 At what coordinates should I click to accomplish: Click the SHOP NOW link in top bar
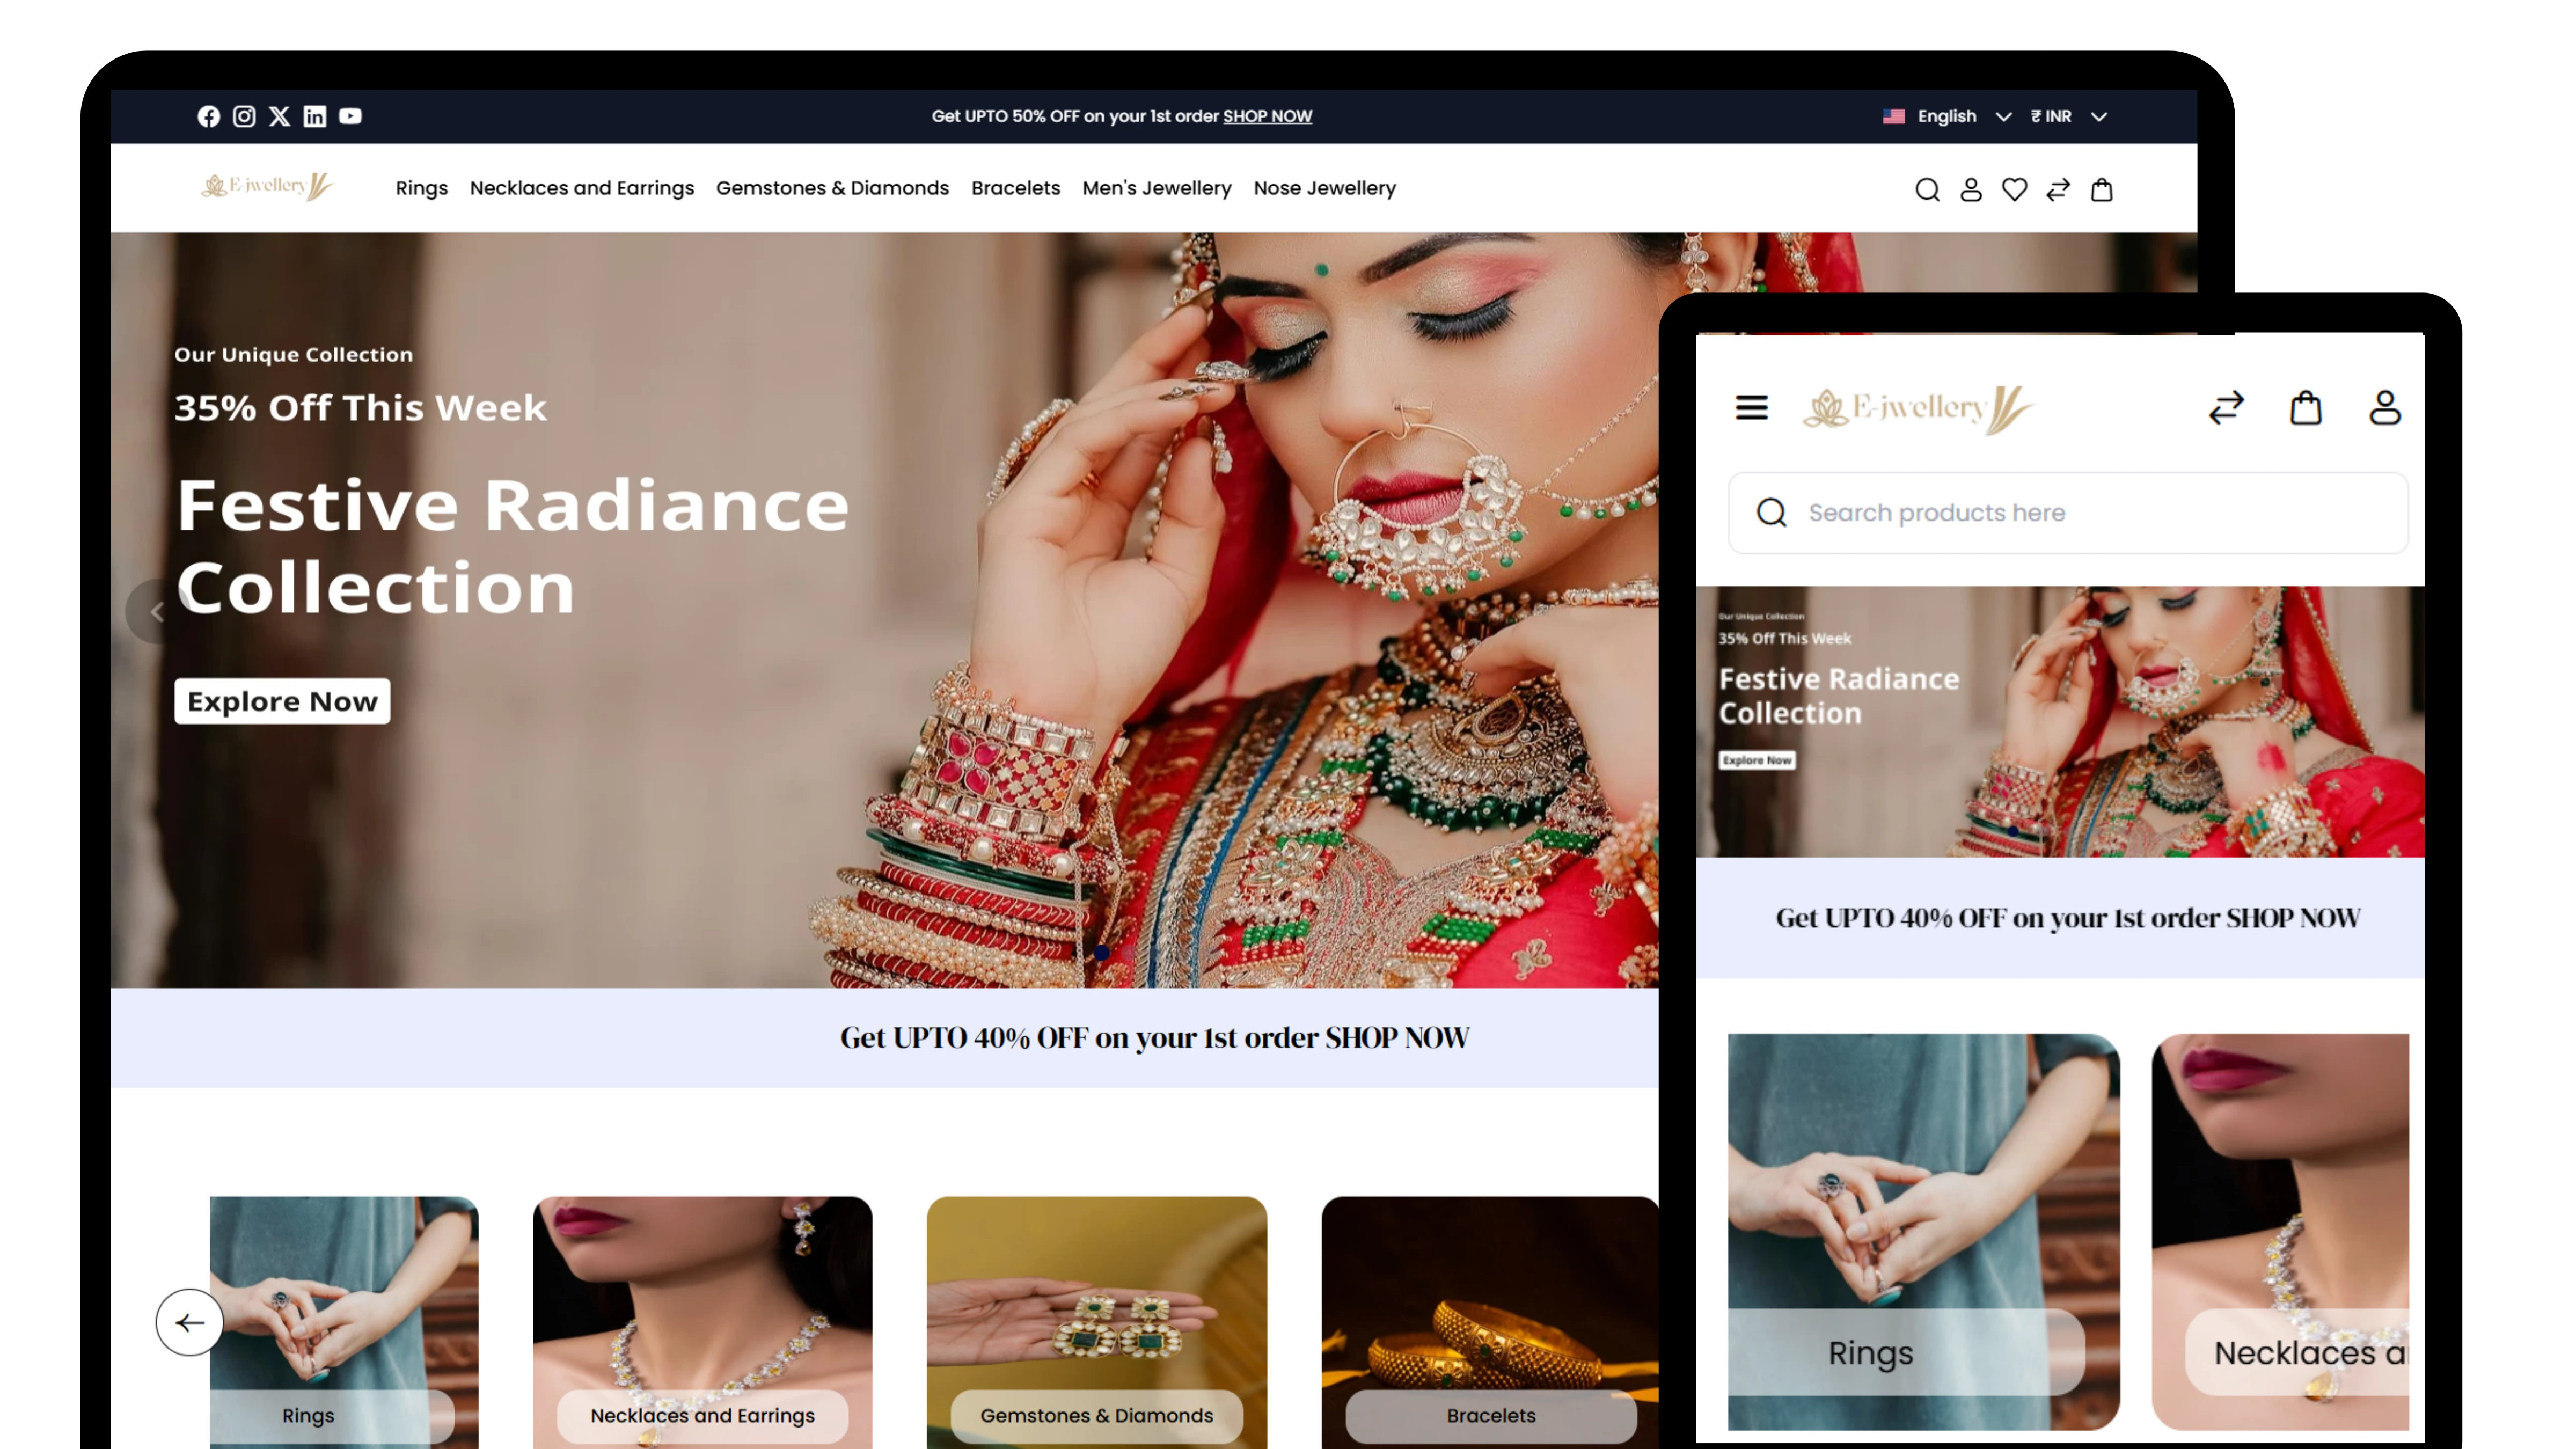tap(1267, 116)
